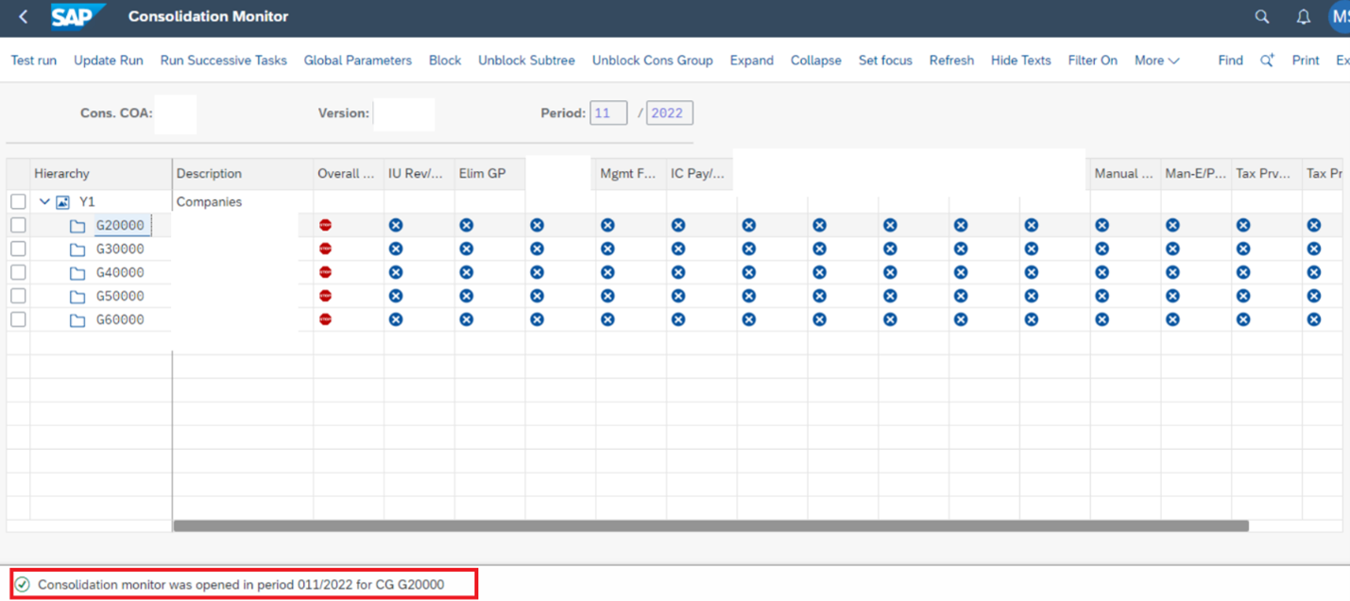
Task: Click the G40000 Elim GP status icon
Action: tap(466, 272)
